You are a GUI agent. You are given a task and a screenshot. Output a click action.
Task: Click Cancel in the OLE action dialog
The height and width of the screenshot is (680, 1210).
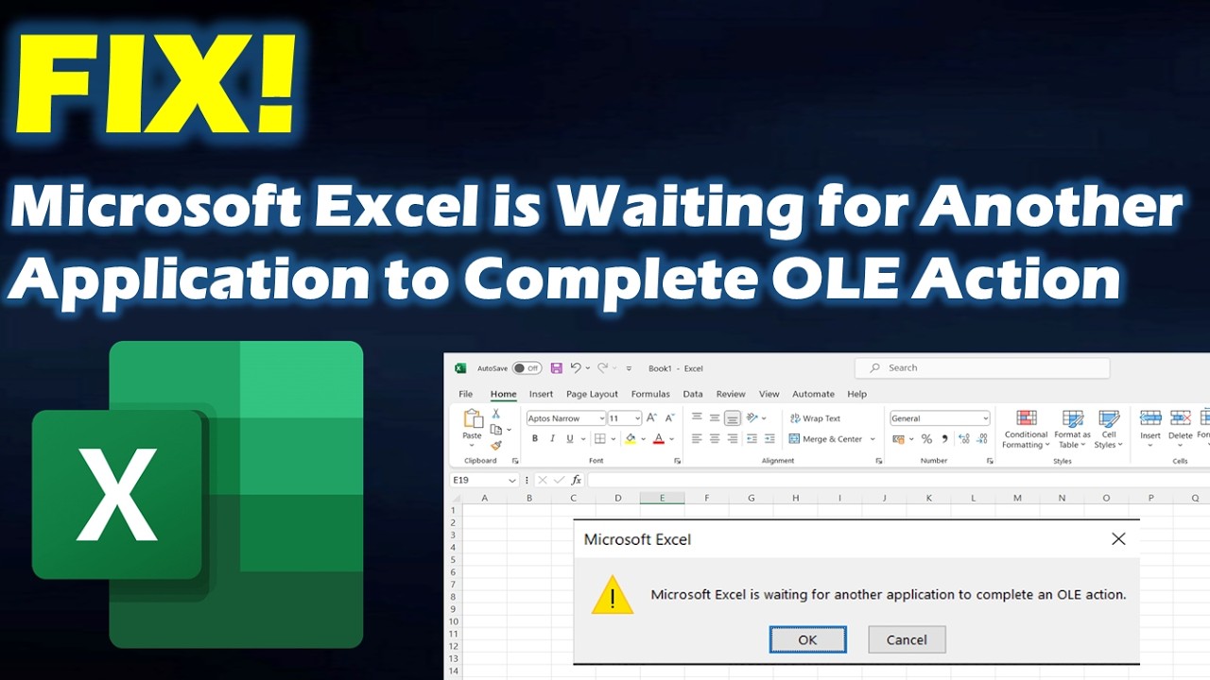click(x=907, y=639)
